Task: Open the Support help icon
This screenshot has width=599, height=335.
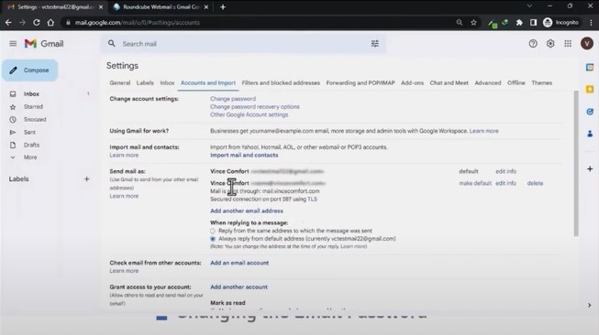Action: (x=533, y=44)
